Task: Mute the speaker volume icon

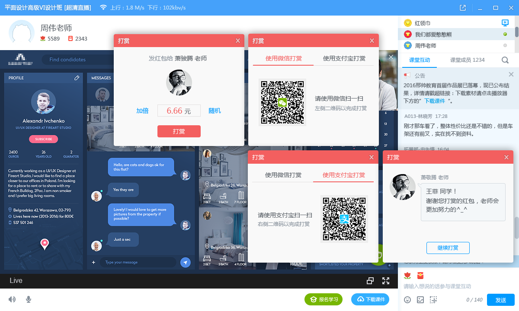Action: (x=12, y=299)
